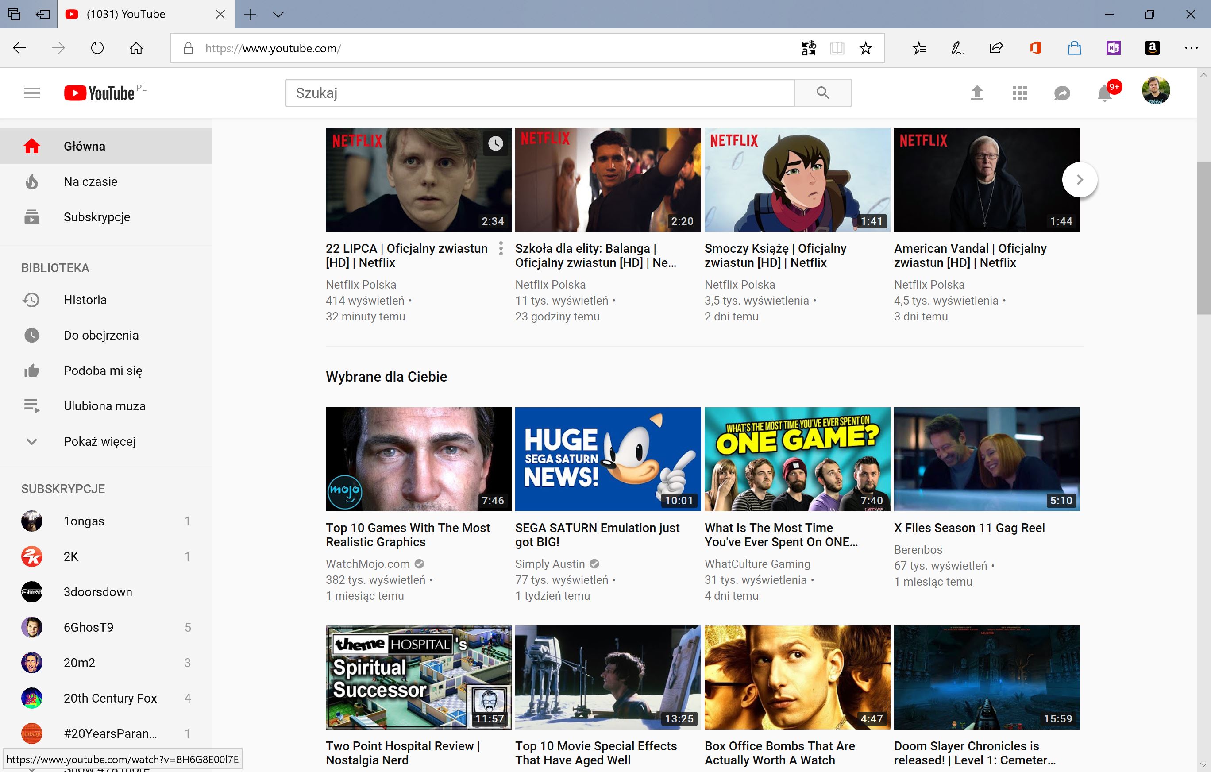1211x772 pixels.
Task: Open the 6GhosT9 subscription
Action: pyautogui.click(x=106, y=628)
